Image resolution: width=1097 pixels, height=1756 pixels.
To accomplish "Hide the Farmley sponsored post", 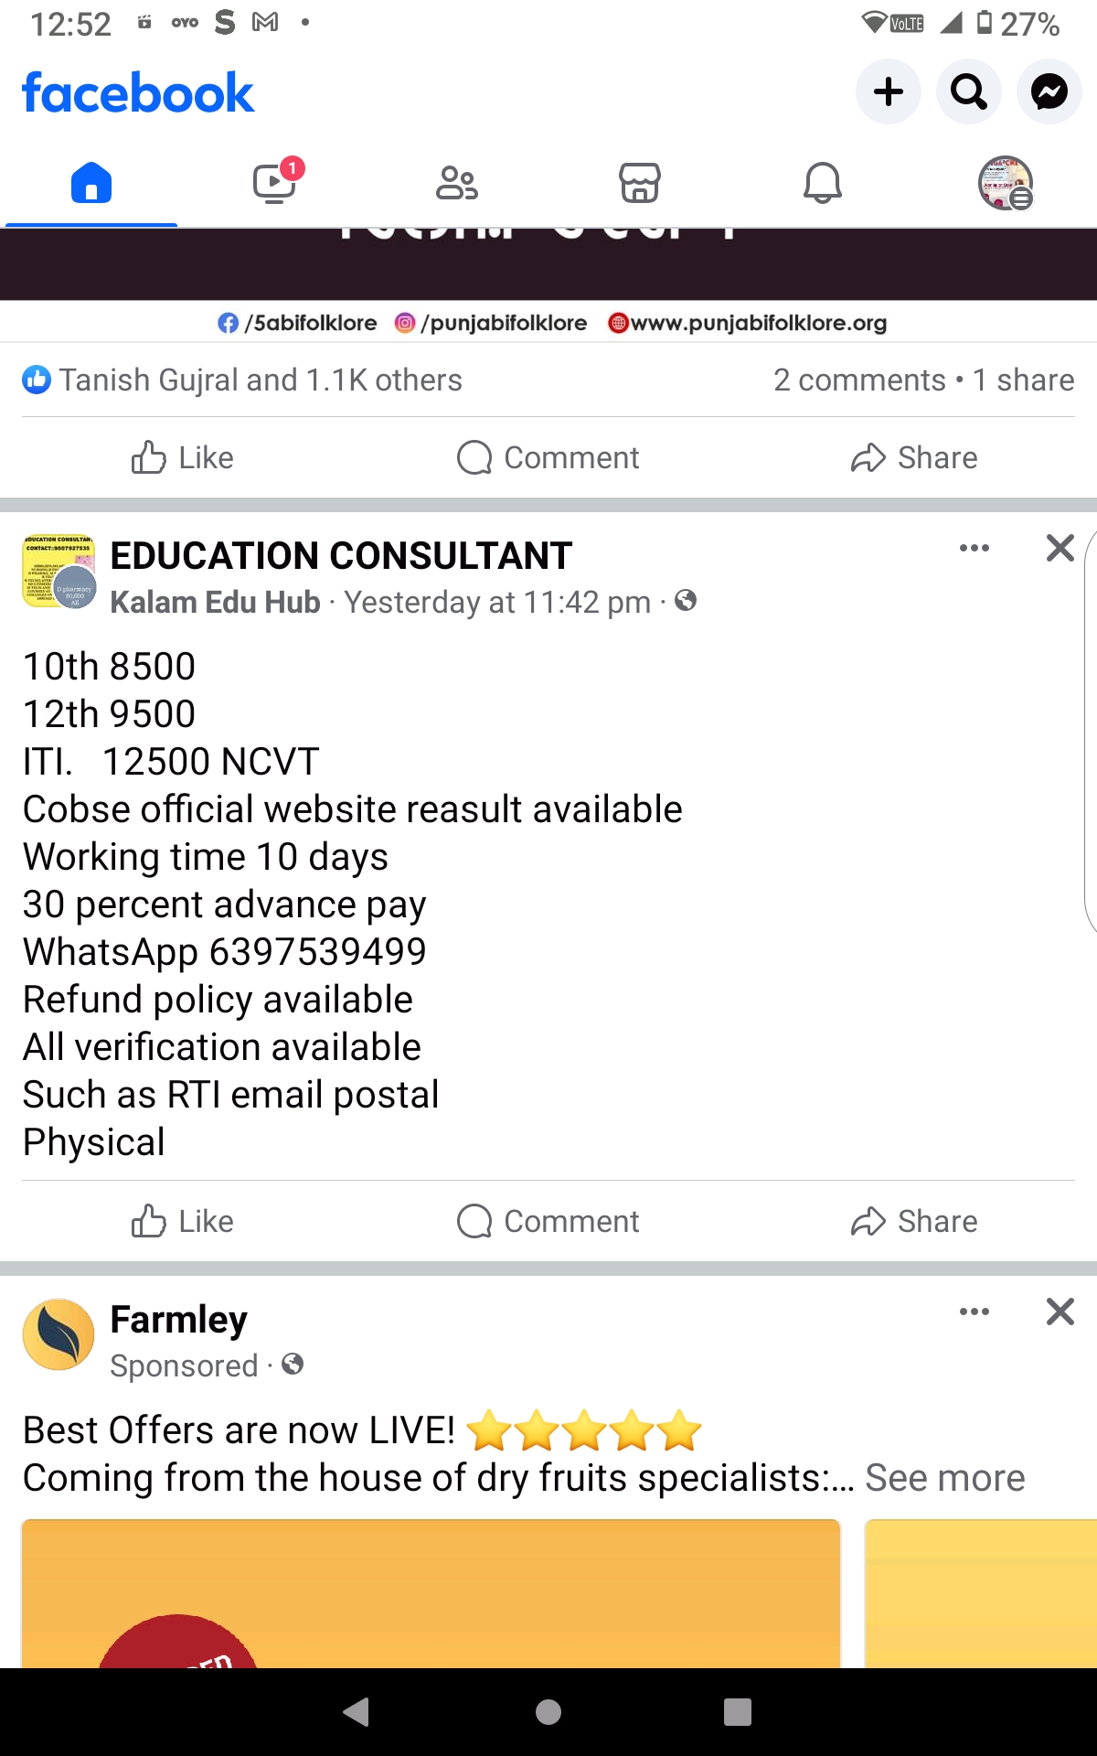I will pyautogui.click(x=1060, y=1312).
